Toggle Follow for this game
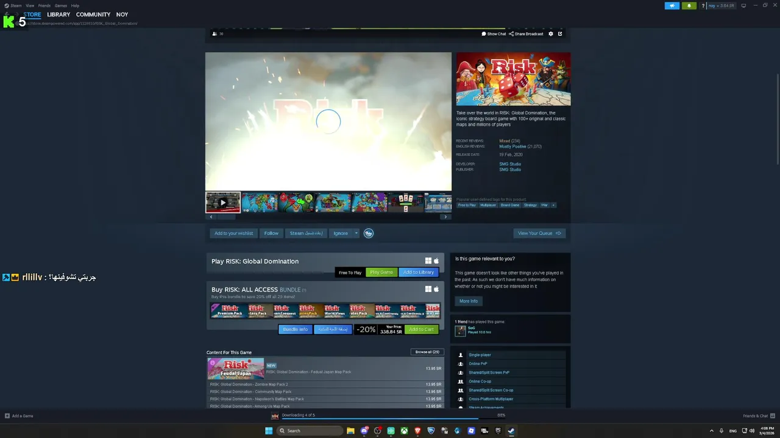780x438 pixels. click(271, 233)
